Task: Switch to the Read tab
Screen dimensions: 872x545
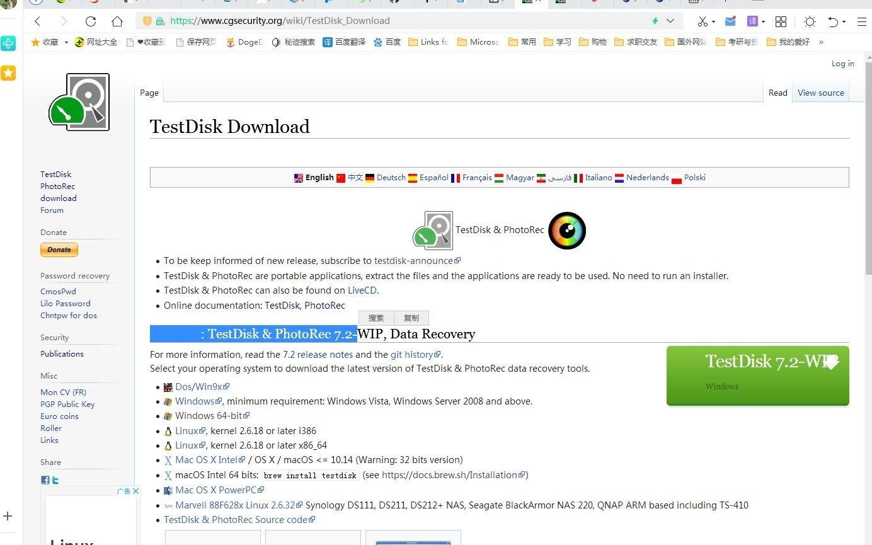Action: (x=778, y=93)
